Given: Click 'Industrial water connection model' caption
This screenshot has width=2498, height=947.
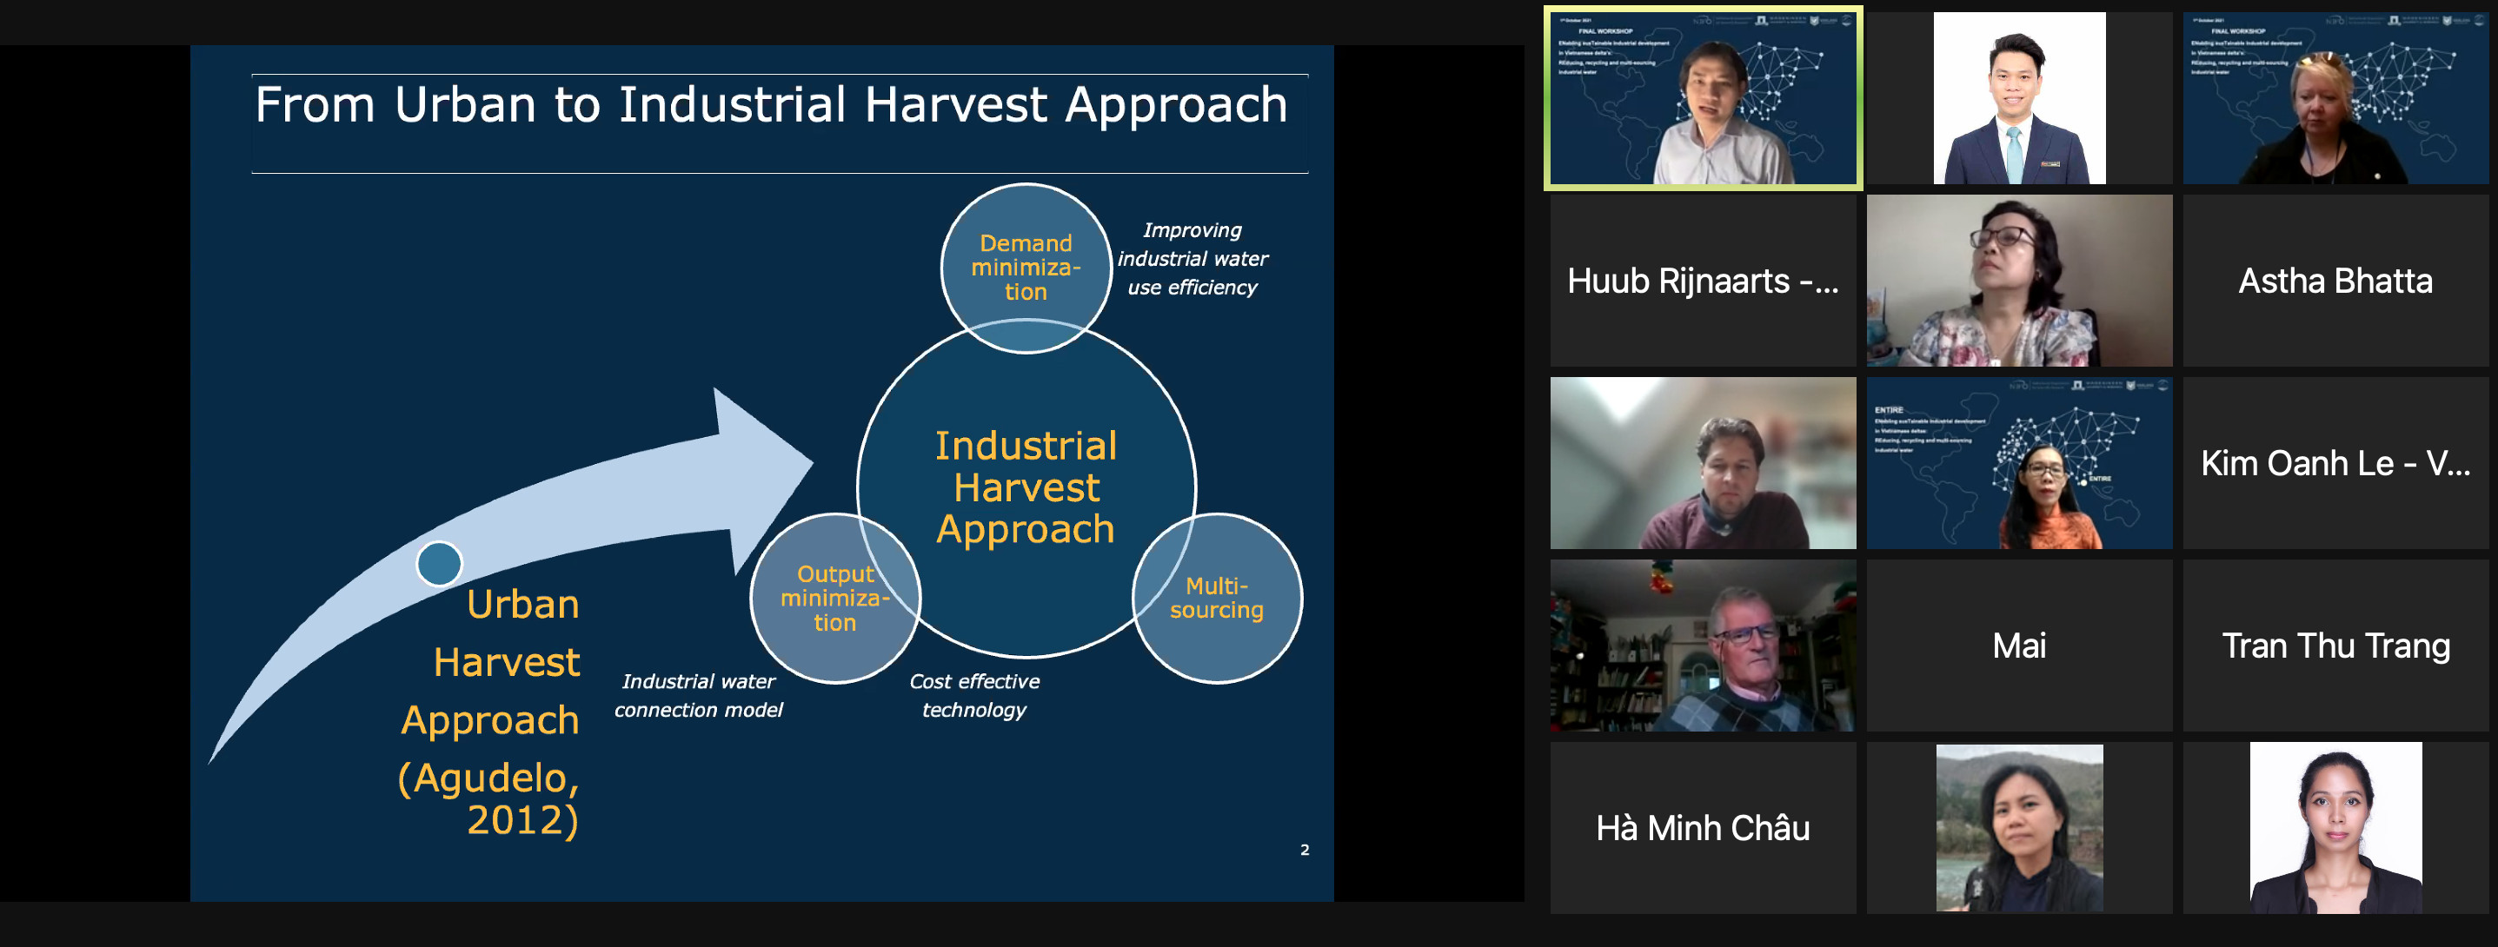Looking at the screenshot, I should coord(698,696).
